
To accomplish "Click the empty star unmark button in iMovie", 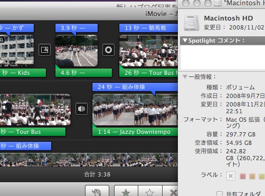I will [150, 192].
